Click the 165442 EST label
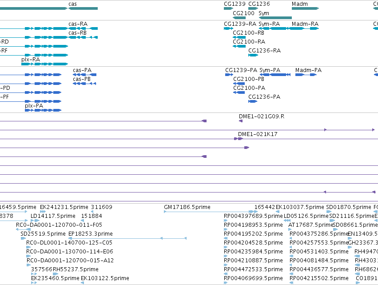 pos(265,207)
